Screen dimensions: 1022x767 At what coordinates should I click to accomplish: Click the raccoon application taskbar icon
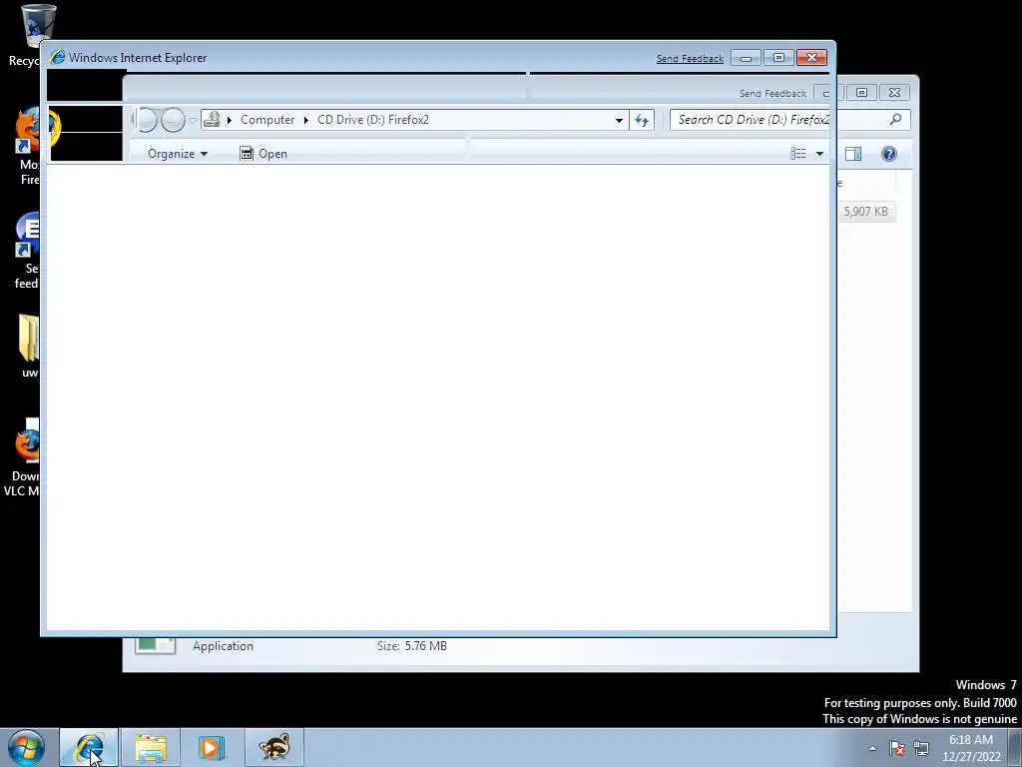coord(273,747)
